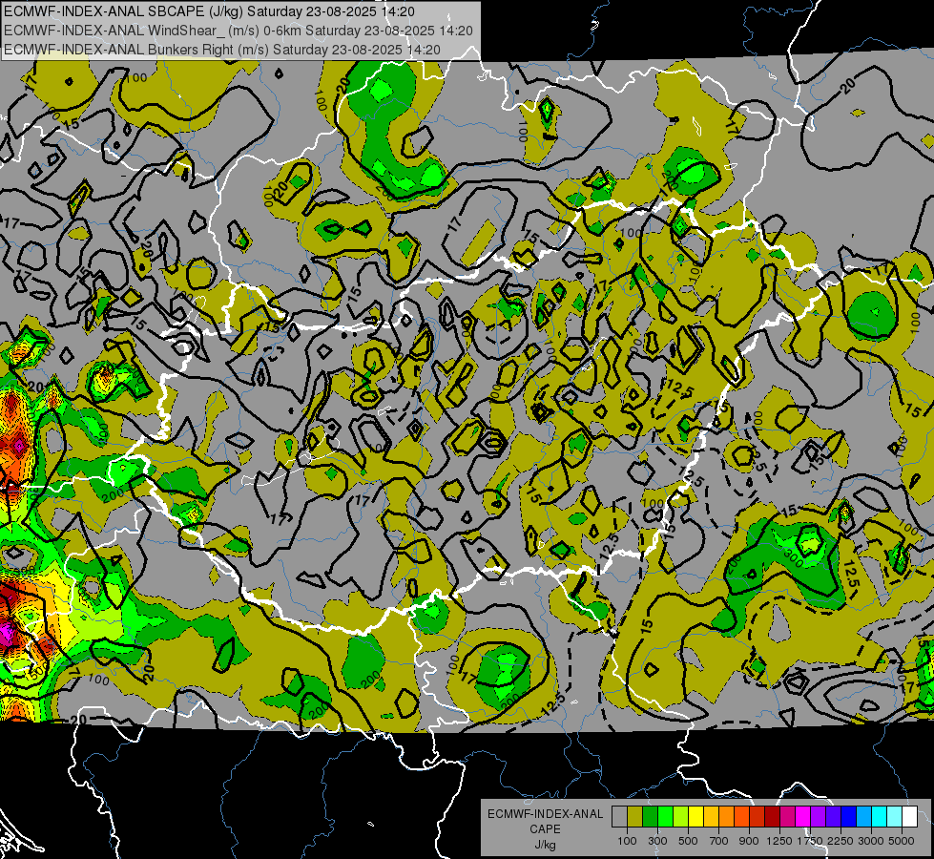This screenshot has height=859, width=934.
Task: Click the 500 value on the legend scale
Action: (688, 841)
